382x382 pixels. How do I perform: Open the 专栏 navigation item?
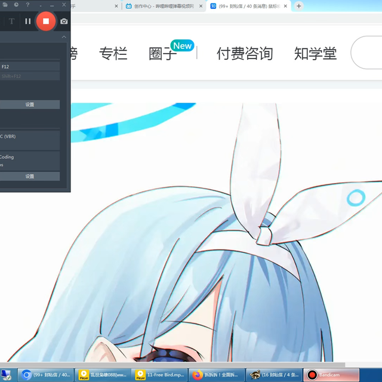[x=113, y=53]
